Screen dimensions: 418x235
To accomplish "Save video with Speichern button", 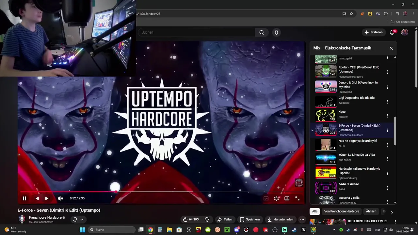I will [250, 219].
